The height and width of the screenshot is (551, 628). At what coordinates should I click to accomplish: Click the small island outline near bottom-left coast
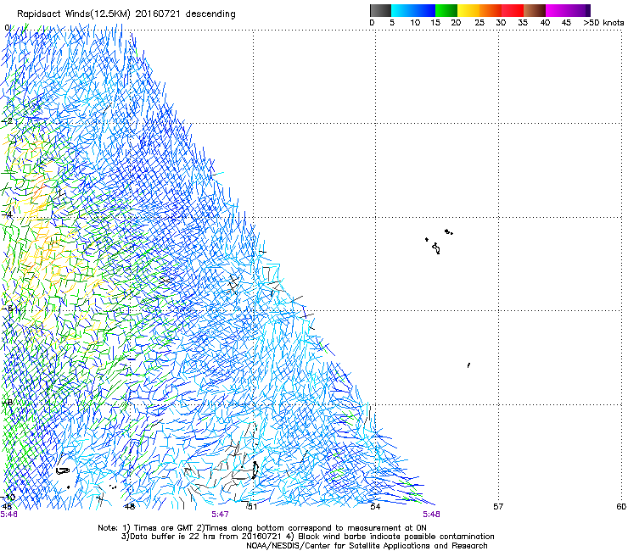63,471
